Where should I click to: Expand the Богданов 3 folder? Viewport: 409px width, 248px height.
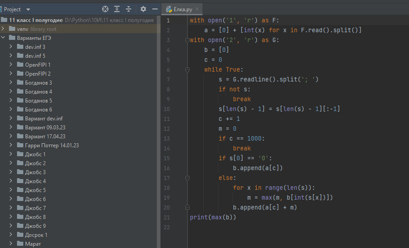point(11,83)
